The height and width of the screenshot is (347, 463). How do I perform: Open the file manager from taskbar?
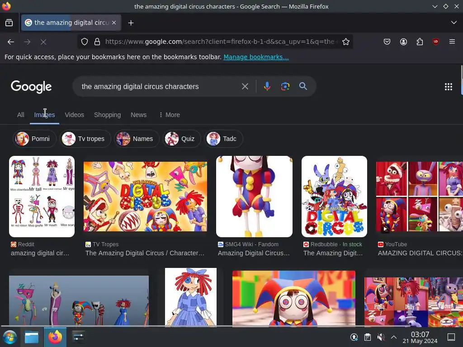(x=32, y=337)
